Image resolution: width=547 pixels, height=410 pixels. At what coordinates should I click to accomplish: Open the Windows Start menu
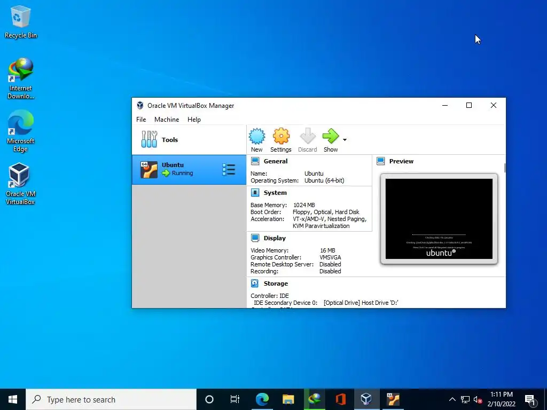[13, 399]
